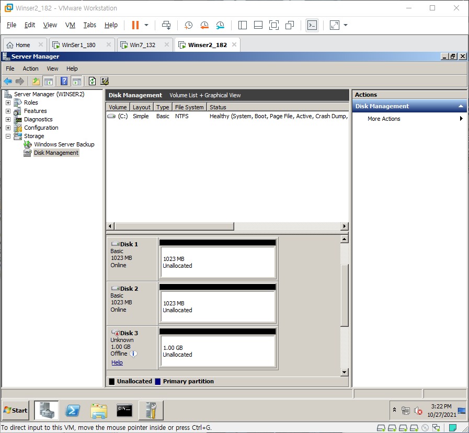Expand the Configuration tree node
The height and width of the screenshot is (433, 469).
[x=8, y=128]
